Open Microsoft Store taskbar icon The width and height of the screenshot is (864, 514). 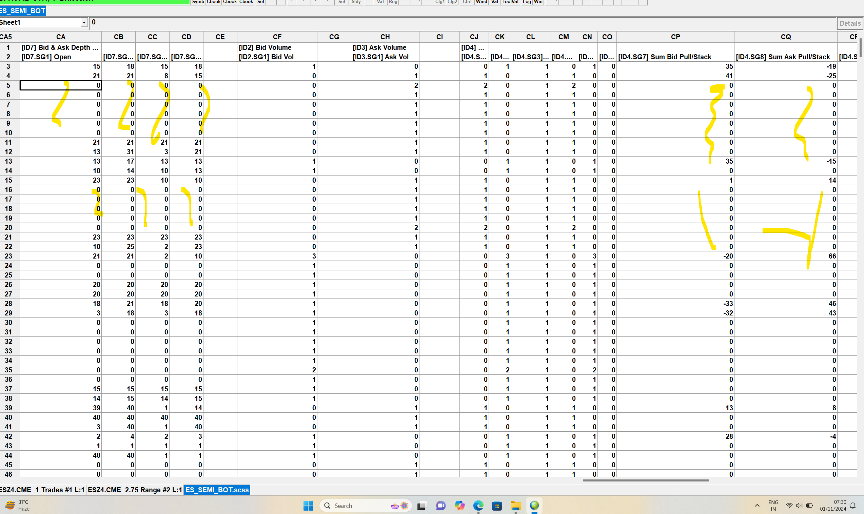[497, 506]
